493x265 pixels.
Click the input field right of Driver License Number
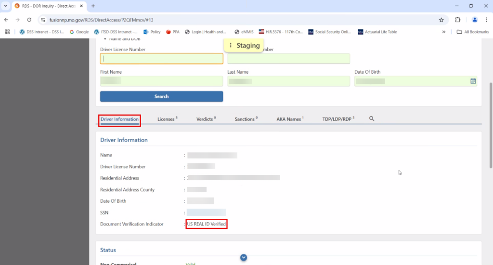tap(289, 58)
